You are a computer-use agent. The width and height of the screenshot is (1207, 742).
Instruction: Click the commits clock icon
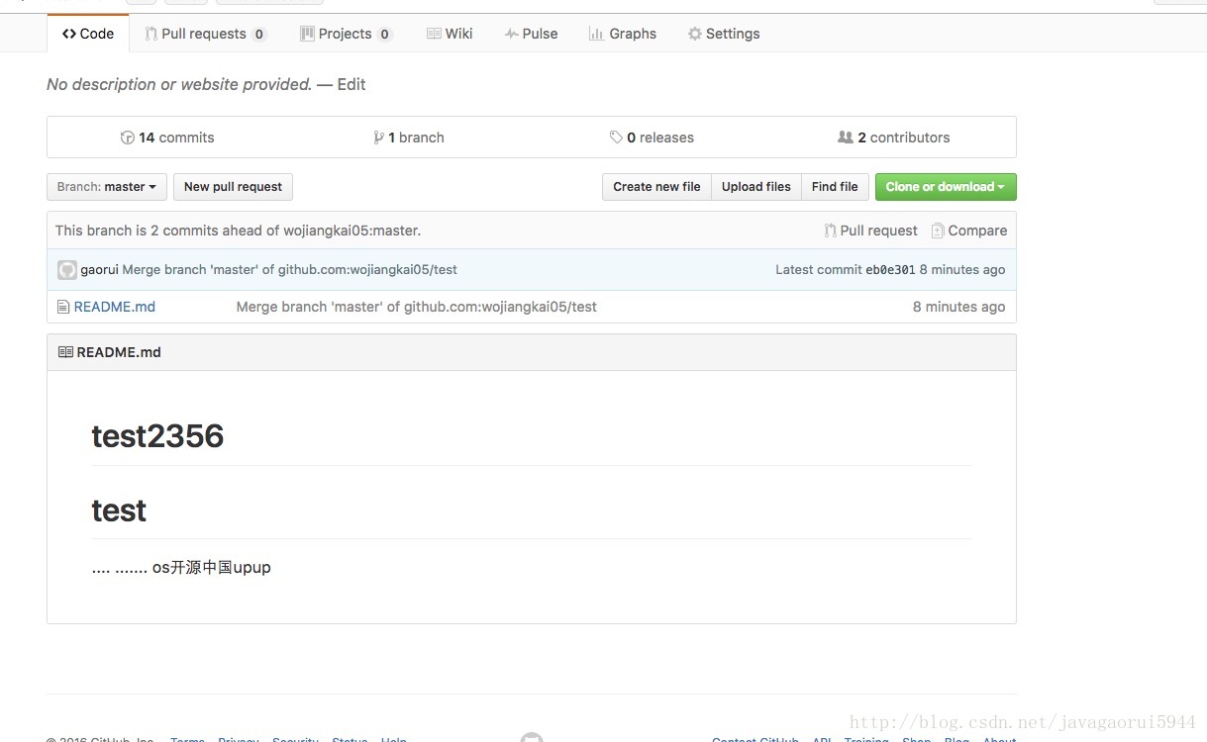pos(127,138)
